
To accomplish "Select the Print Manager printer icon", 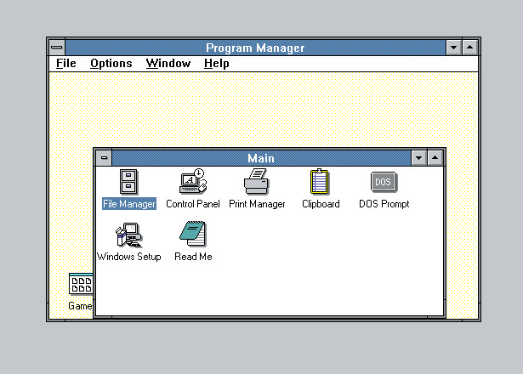I will pyautogui.click(x=257, y=181).
